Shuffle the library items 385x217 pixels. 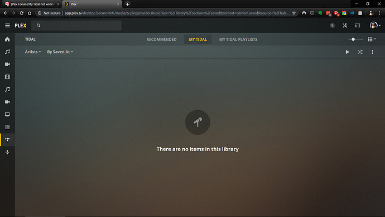[360, 52]
